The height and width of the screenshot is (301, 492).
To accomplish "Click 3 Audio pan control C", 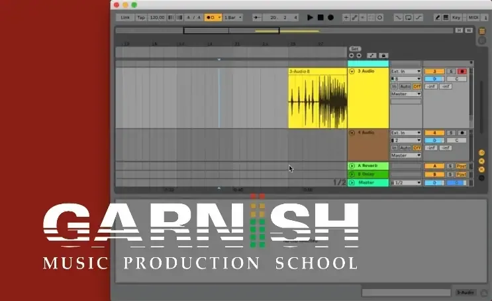I will tap(456, 79).
